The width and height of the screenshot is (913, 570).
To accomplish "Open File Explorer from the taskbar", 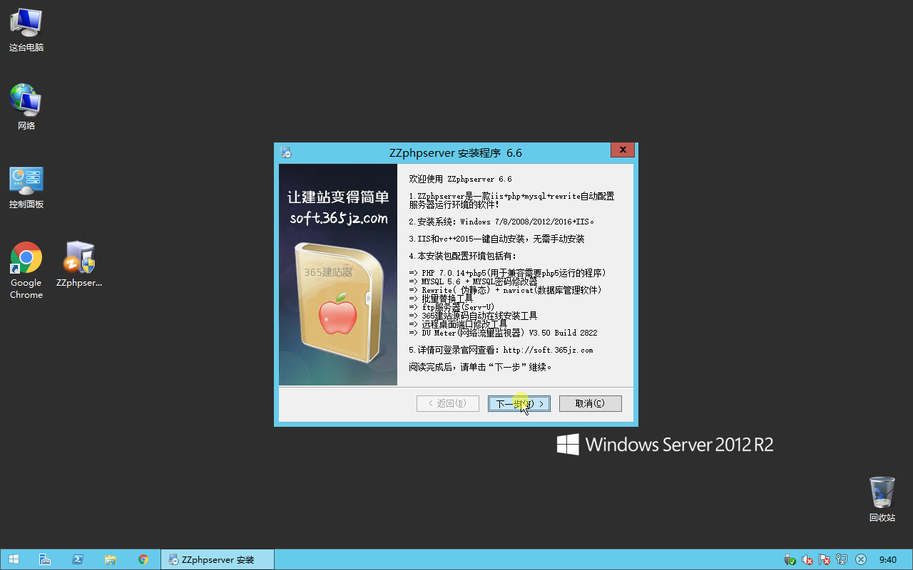I will [x=111, y=559].
